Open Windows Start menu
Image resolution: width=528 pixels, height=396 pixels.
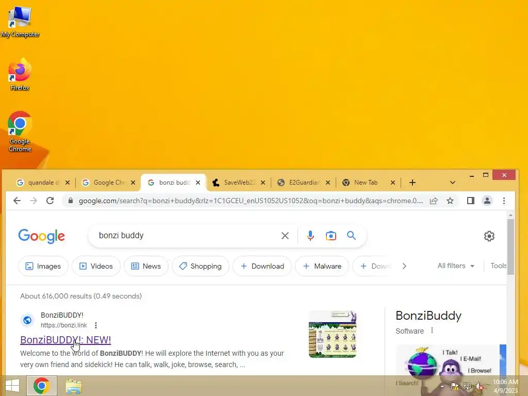pyautogui.click(x=12, y=386)
